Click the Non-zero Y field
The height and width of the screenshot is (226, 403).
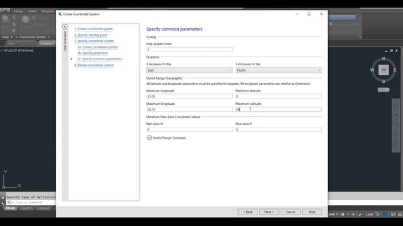tap(278, 130)
